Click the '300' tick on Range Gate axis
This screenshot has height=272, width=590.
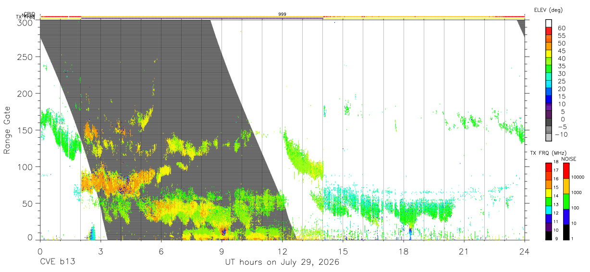[25, 22]
